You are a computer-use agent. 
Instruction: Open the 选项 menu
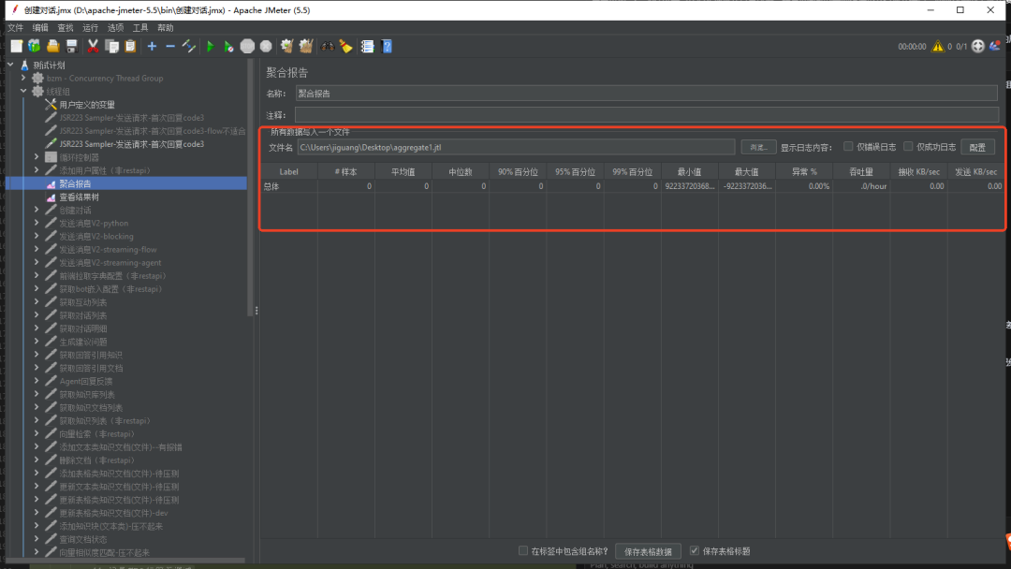pyautogui.click(x=115, y=28)
